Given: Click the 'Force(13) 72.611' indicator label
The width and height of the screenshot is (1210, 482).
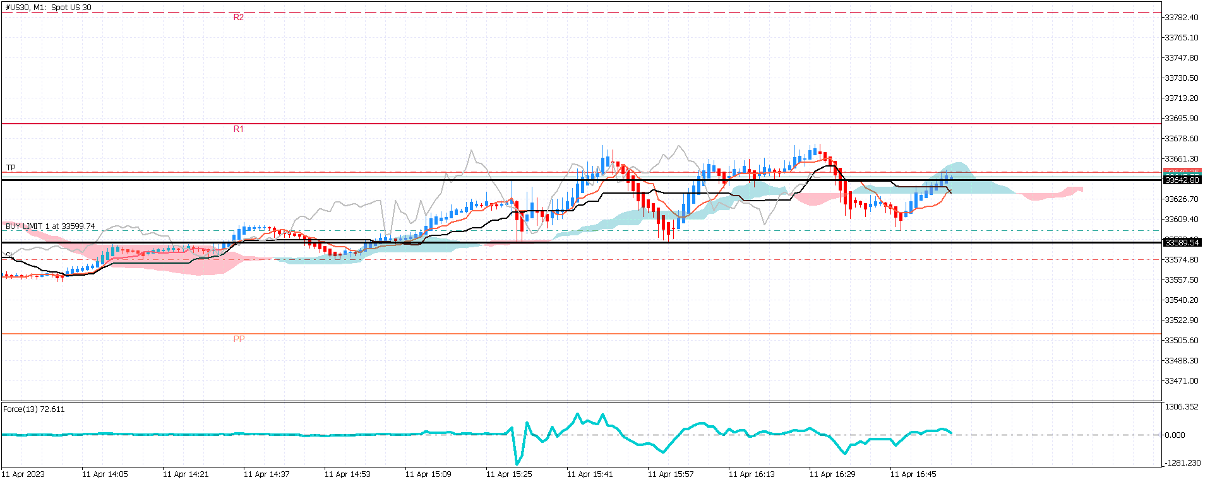Looking at the screenshot, I should coord(34,409).
